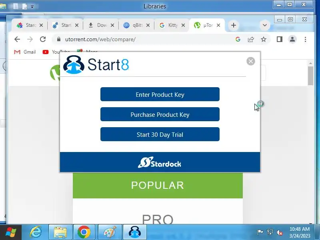Share this page icon
Screen dimensions: 320x240
[x=251, y=39]
